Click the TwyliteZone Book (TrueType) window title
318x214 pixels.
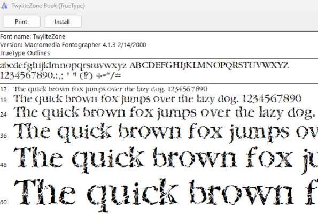click(x=48, y=6)
